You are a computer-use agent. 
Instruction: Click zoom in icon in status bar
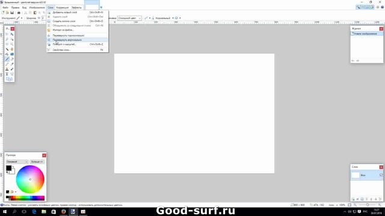point(380,205)
